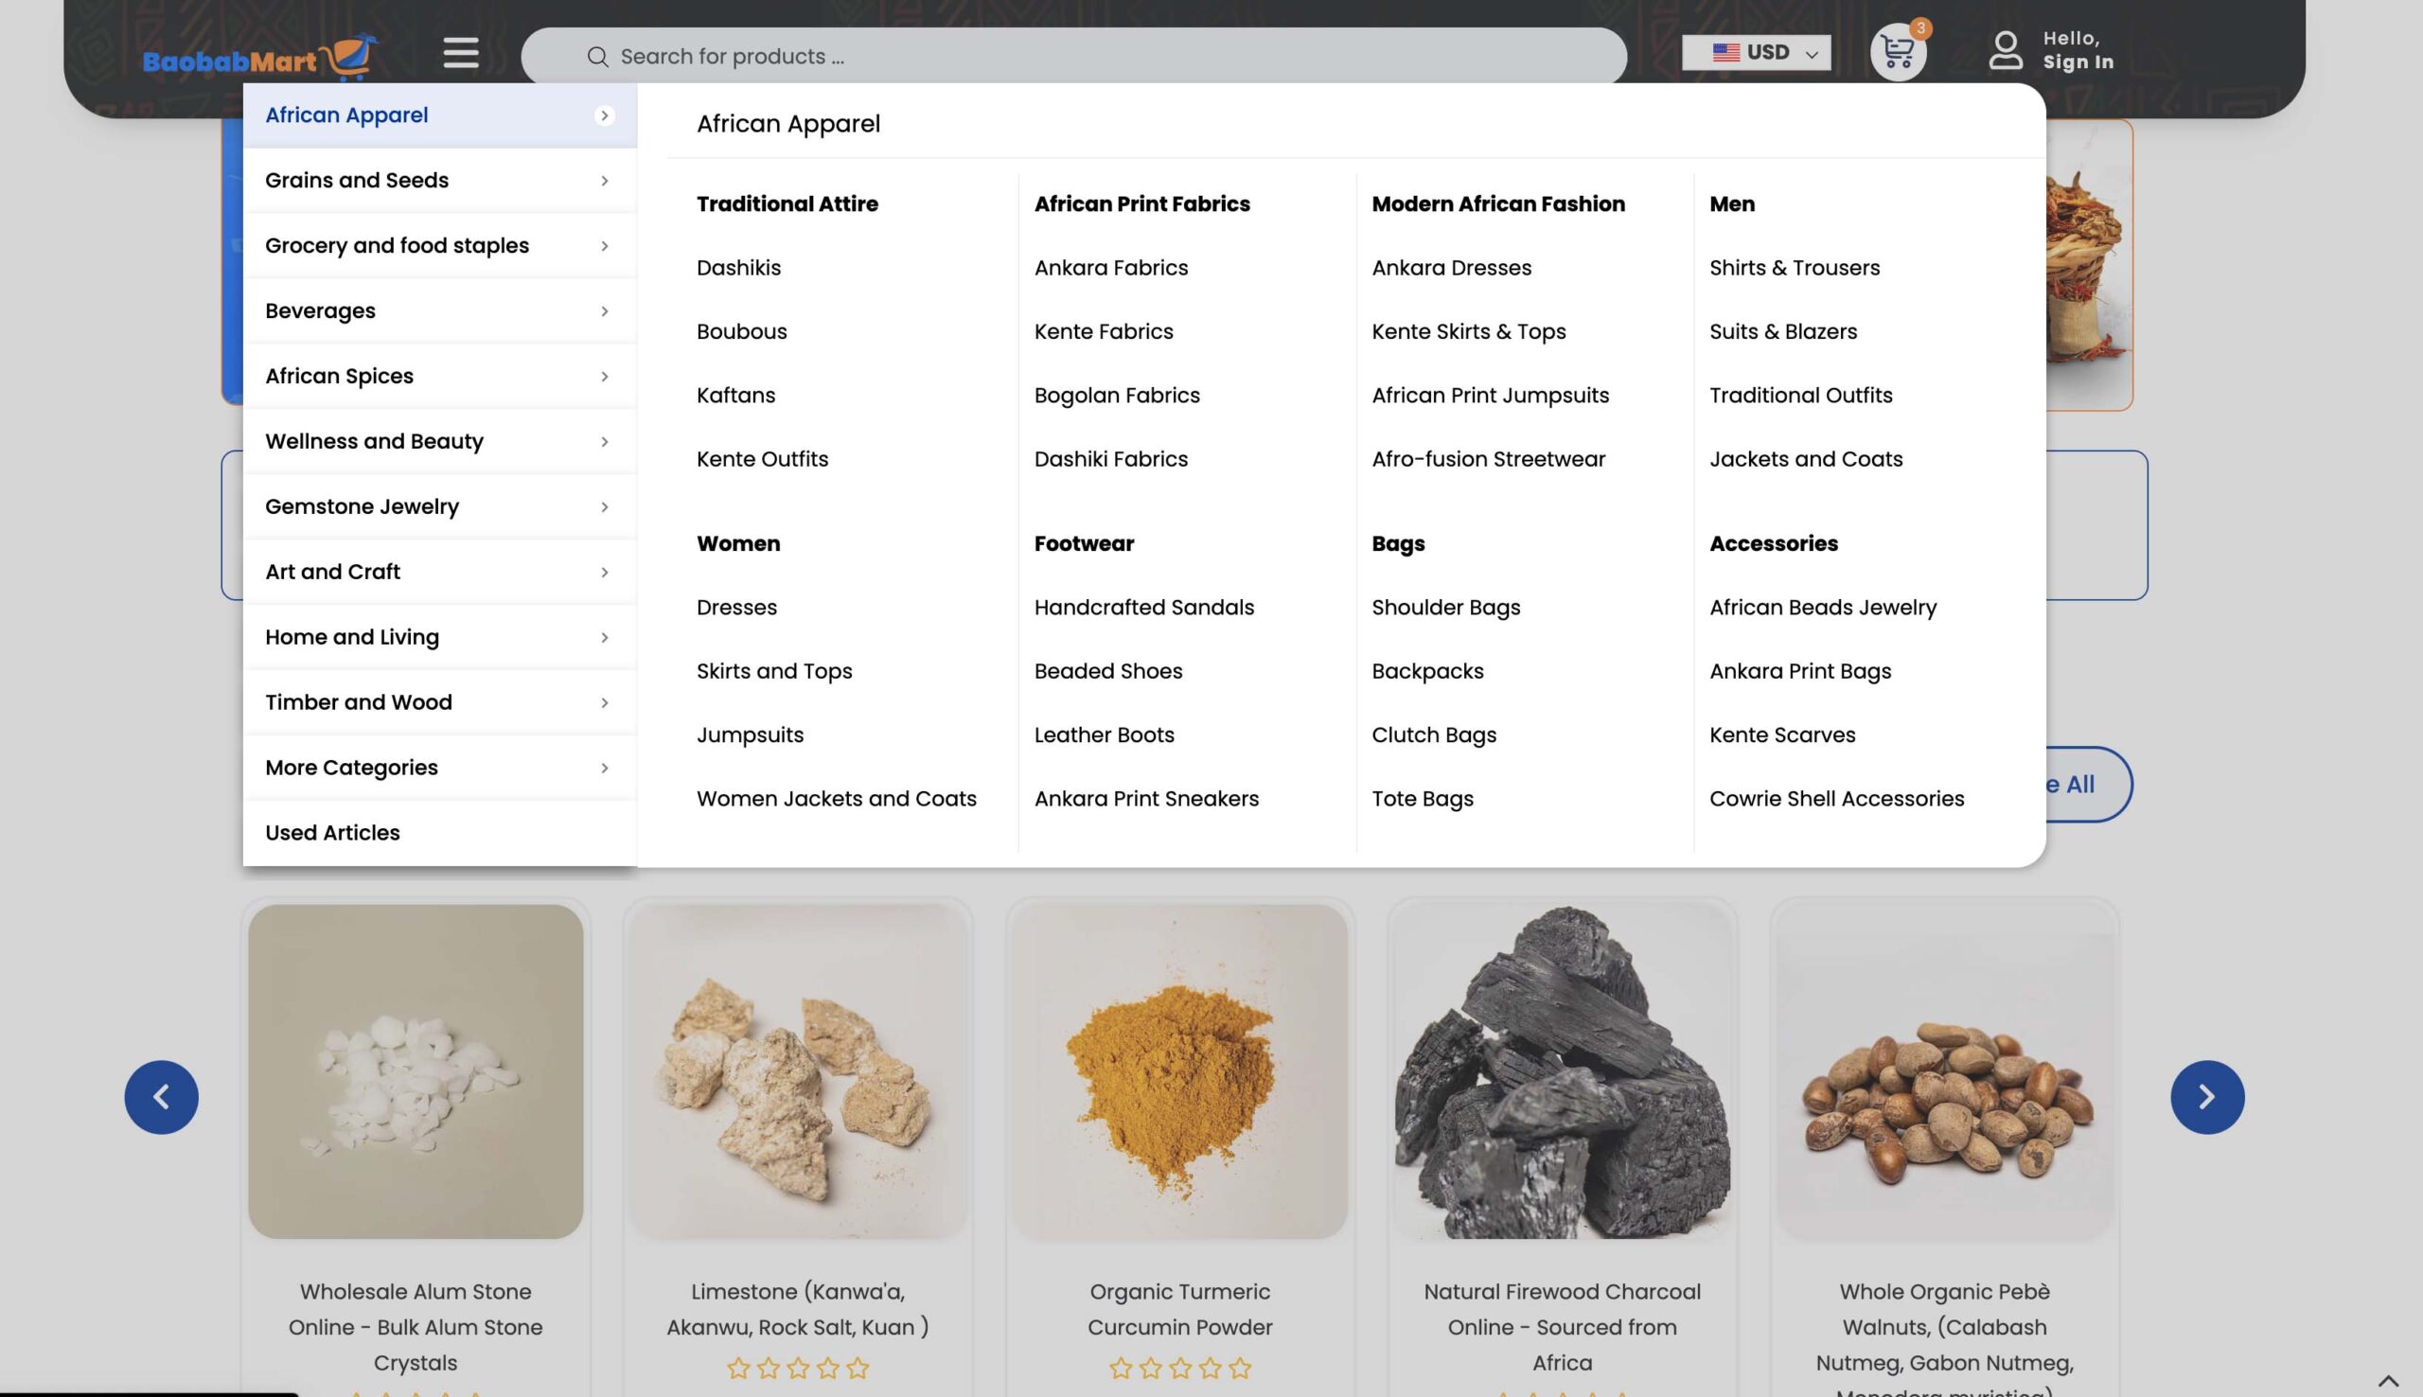This screenshot has width=2423, height=1397.
Task: Click the Ankara Fabrics link
Action: [x=1110, y=268]
